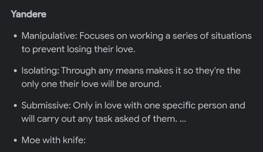Image resolution: width=263 pixels, height=152 pixels.
Task: Click the bullet dot before "Isolating"
Action: pos(15,71)
